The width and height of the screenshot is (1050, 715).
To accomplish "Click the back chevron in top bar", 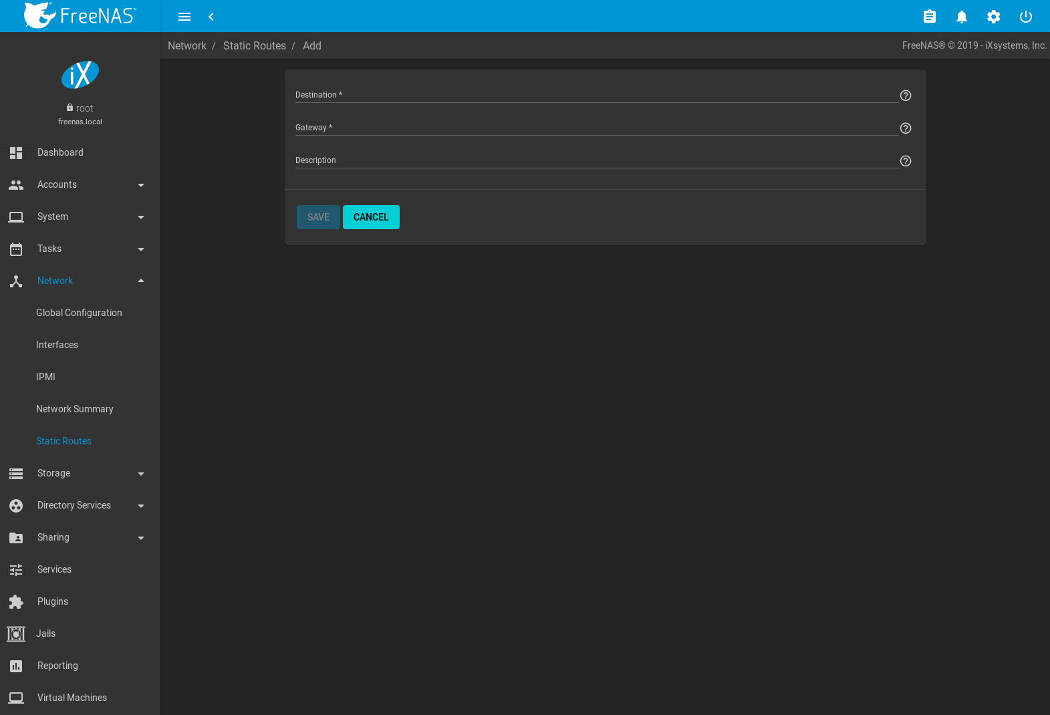I will [x=211, y=17].
